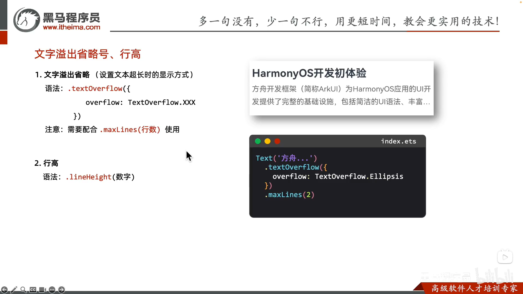Click the index.ets file title

pyautogui.click(x=399, y=141)
